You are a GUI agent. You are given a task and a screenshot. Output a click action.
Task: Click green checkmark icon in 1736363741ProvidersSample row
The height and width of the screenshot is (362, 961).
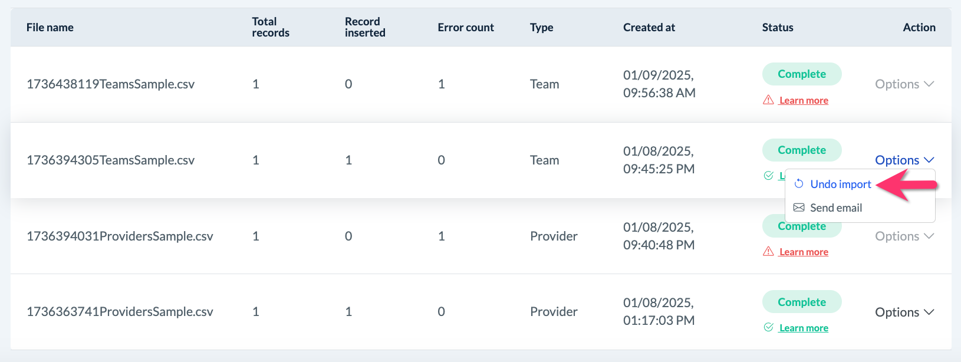pyautogui.click(x=768, y=327)
